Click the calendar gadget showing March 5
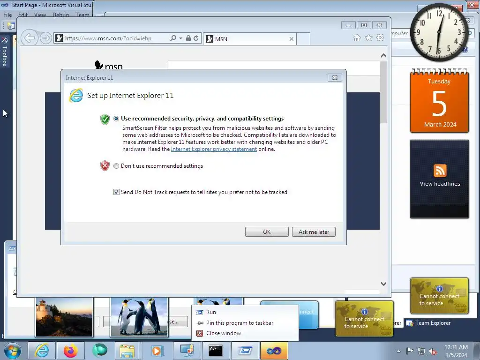Image resolution: width=480 pixels, height=360 pixels. pos(439,101)
